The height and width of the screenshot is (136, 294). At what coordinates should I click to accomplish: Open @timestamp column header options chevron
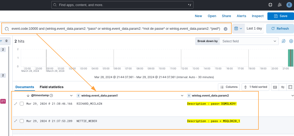click(x=71, y=95)
